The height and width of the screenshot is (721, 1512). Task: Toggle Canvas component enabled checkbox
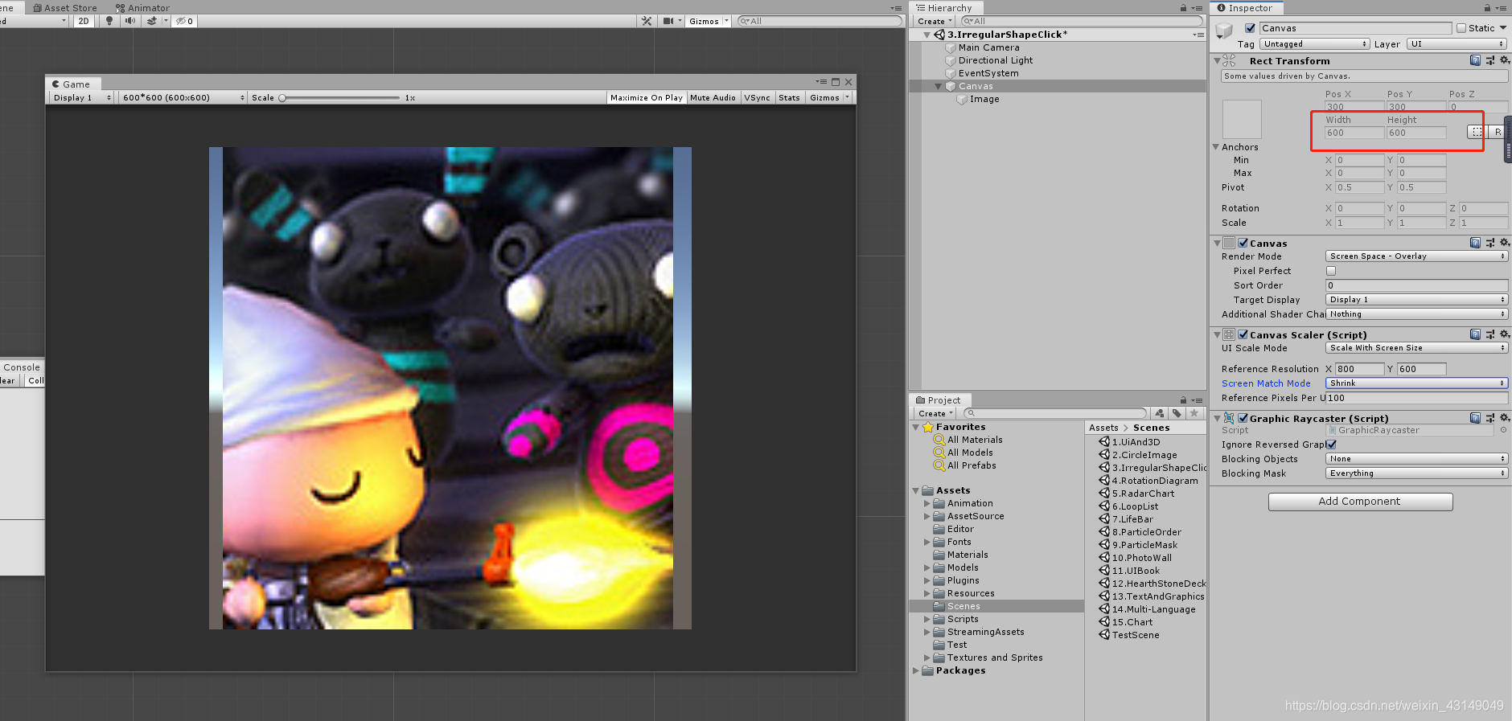pyautogui.click(x=1243, y=243)
